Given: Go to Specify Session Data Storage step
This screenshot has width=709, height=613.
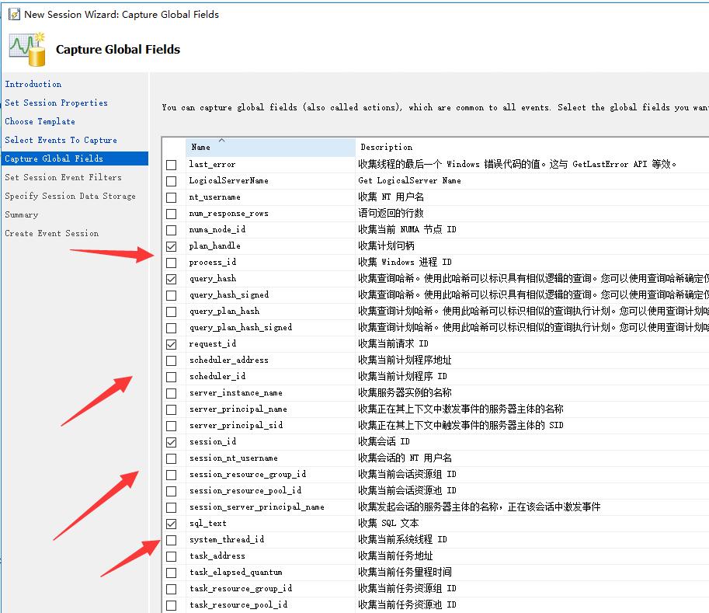Looking at the screenshot, I should coord(70,196).
